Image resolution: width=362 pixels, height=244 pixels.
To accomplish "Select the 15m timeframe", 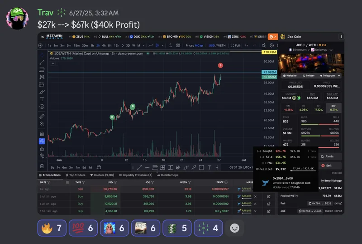I will 76,46.
